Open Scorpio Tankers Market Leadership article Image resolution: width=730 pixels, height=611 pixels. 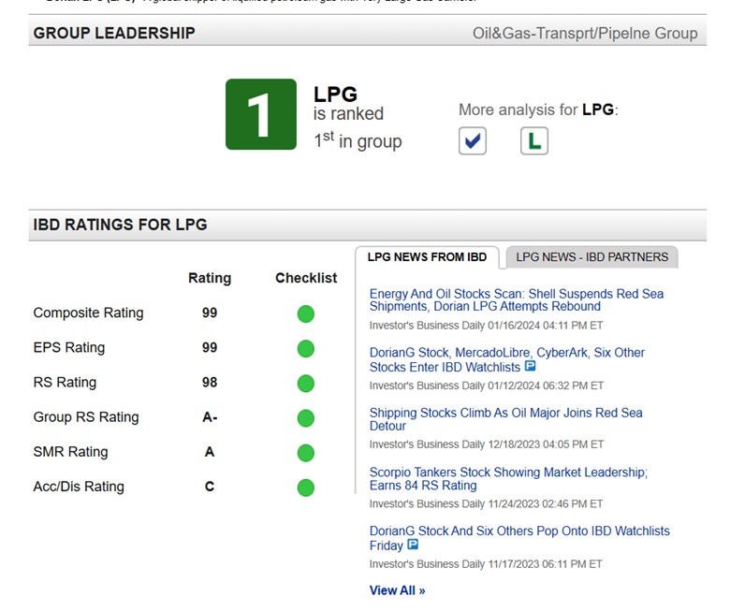508,479
